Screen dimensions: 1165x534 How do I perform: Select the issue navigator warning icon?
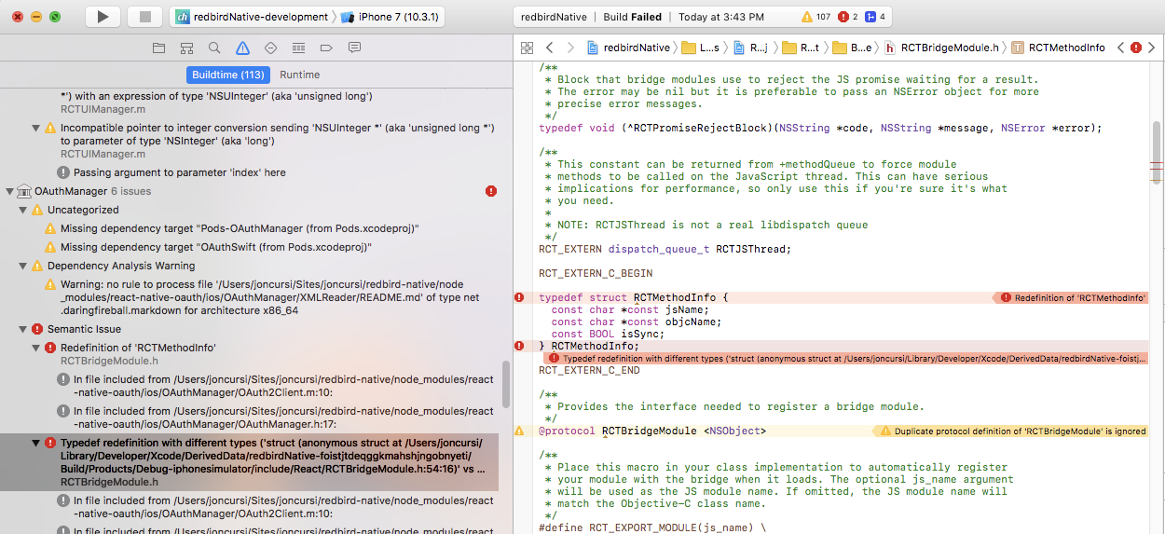coord(242,48)
